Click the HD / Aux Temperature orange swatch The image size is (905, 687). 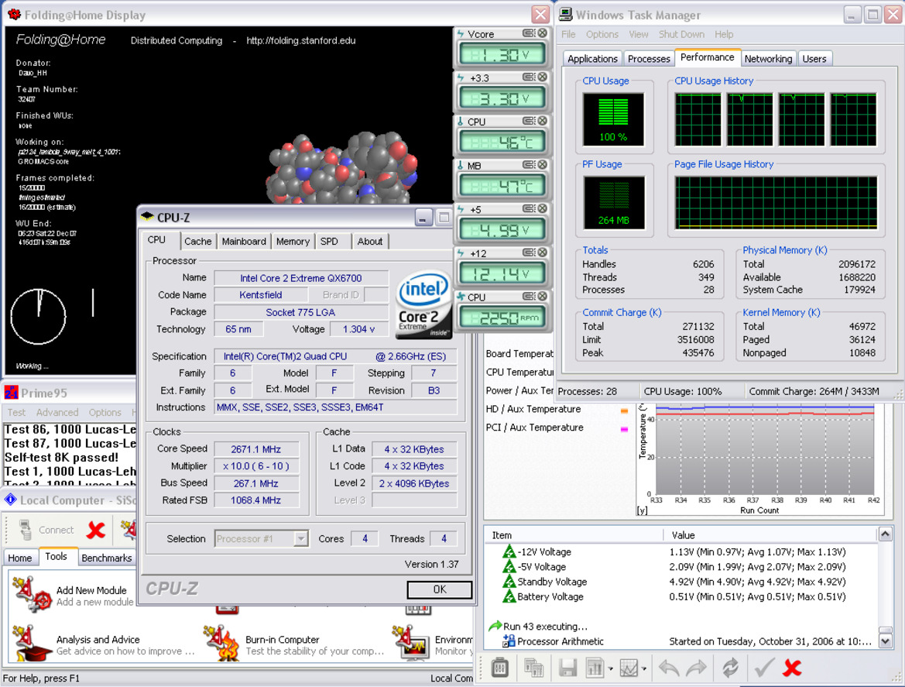[x=624, y=411]
